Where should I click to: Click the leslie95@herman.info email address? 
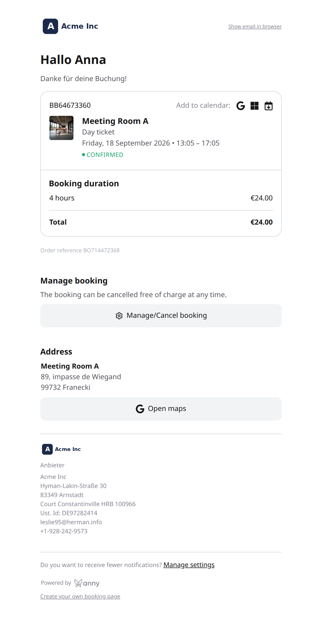click(x=71, y=522)
